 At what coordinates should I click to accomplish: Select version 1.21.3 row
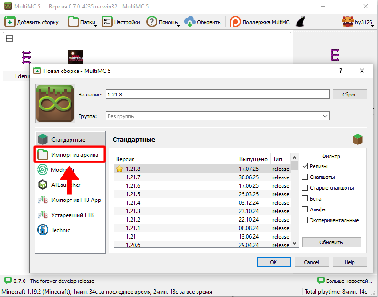202,211
